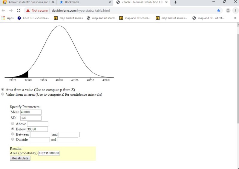Select the Below radio button

[x=13, y=129]
